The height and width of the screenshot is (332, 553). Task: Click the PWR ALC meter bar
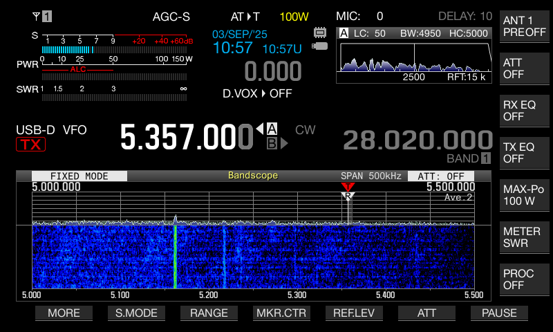114,77
